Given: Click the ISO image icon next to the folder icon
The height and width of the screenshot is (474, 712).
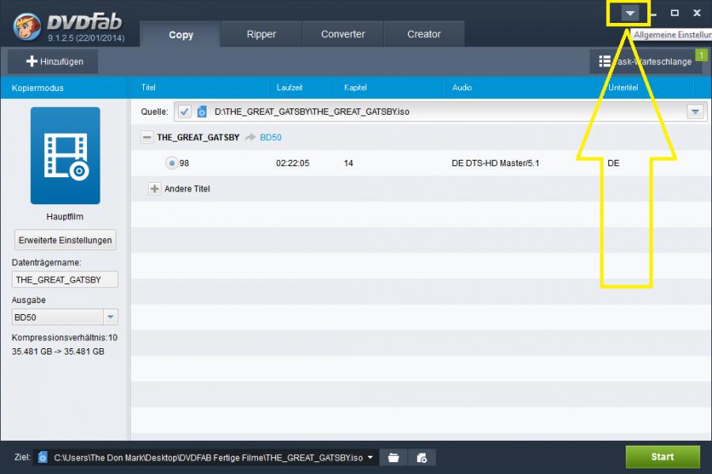Looking at the screenshot, I should coord(422,457).
